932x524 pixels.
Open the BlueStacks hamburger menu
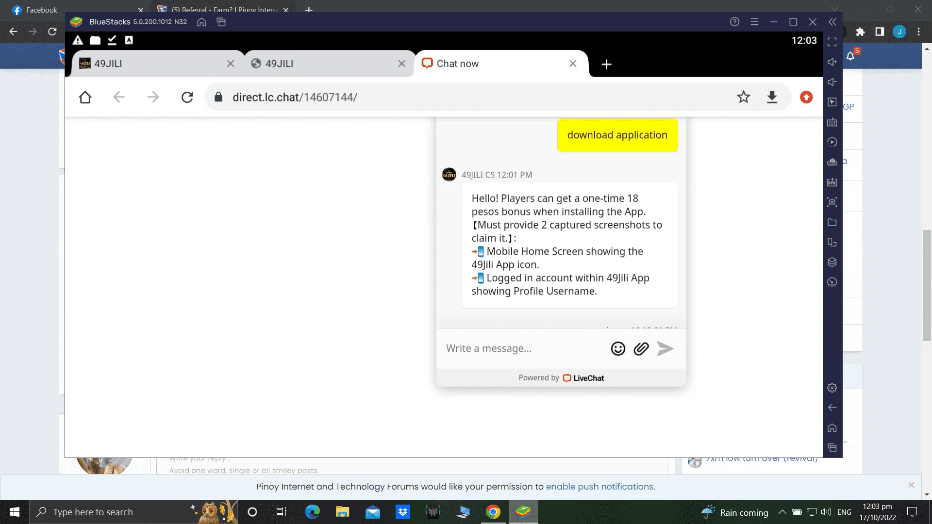click(754, 22)
